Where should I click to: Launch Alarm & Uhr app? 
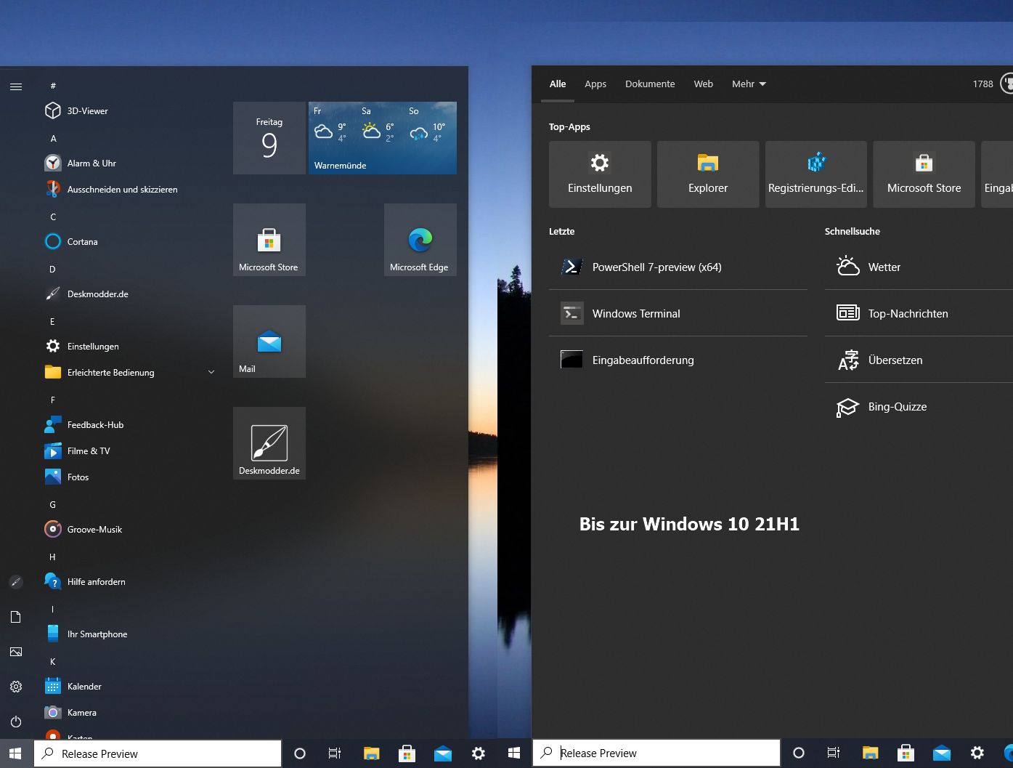pyautogui.click(x=129, y=163)
